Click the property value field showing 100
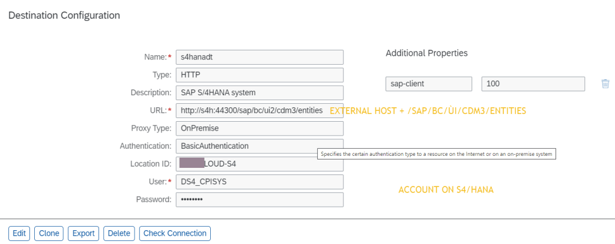Viewport: 615px width, 244px height. coord(533,84)
